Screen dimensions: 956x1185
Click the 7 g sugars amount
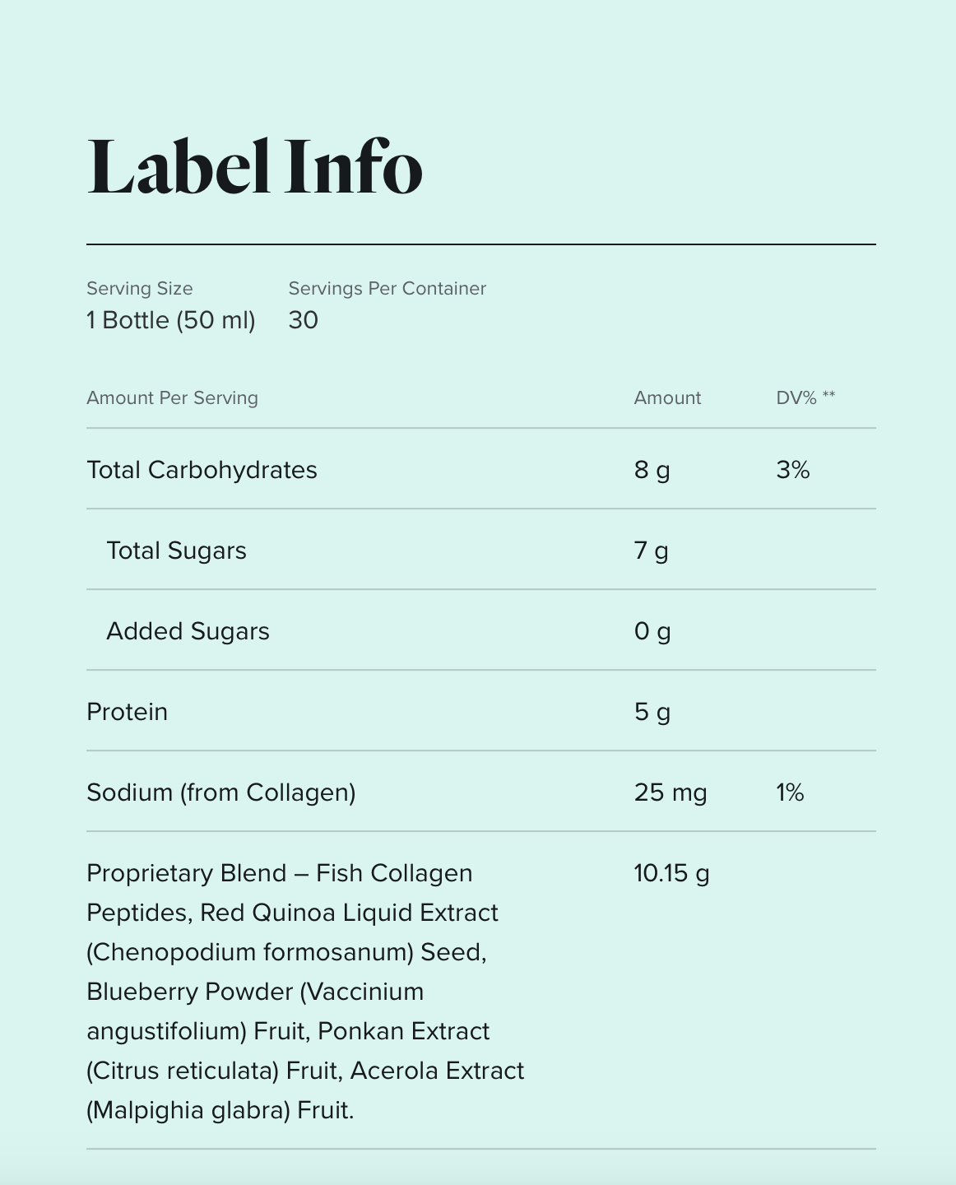pyautogui.click(x=652, y=551)
